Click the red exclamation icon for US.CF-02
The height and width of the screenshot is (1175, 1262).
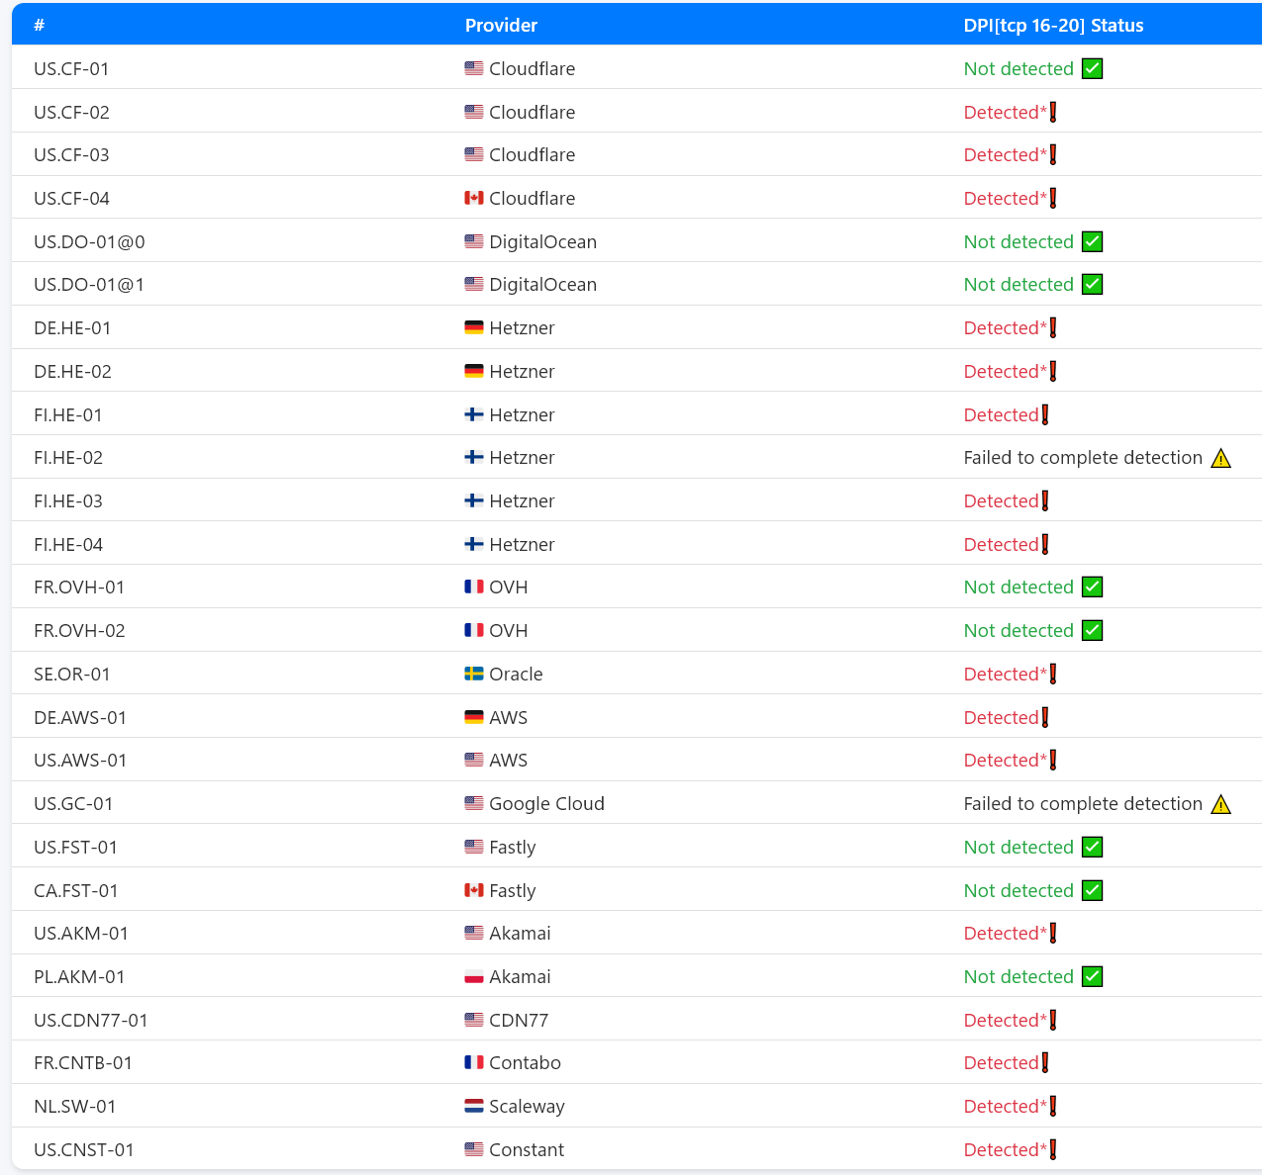tap(1052, 112)
